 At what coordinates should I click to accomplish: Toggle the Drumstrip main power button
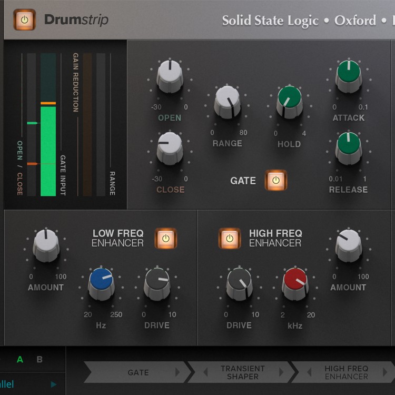click(x=25, y=20)
